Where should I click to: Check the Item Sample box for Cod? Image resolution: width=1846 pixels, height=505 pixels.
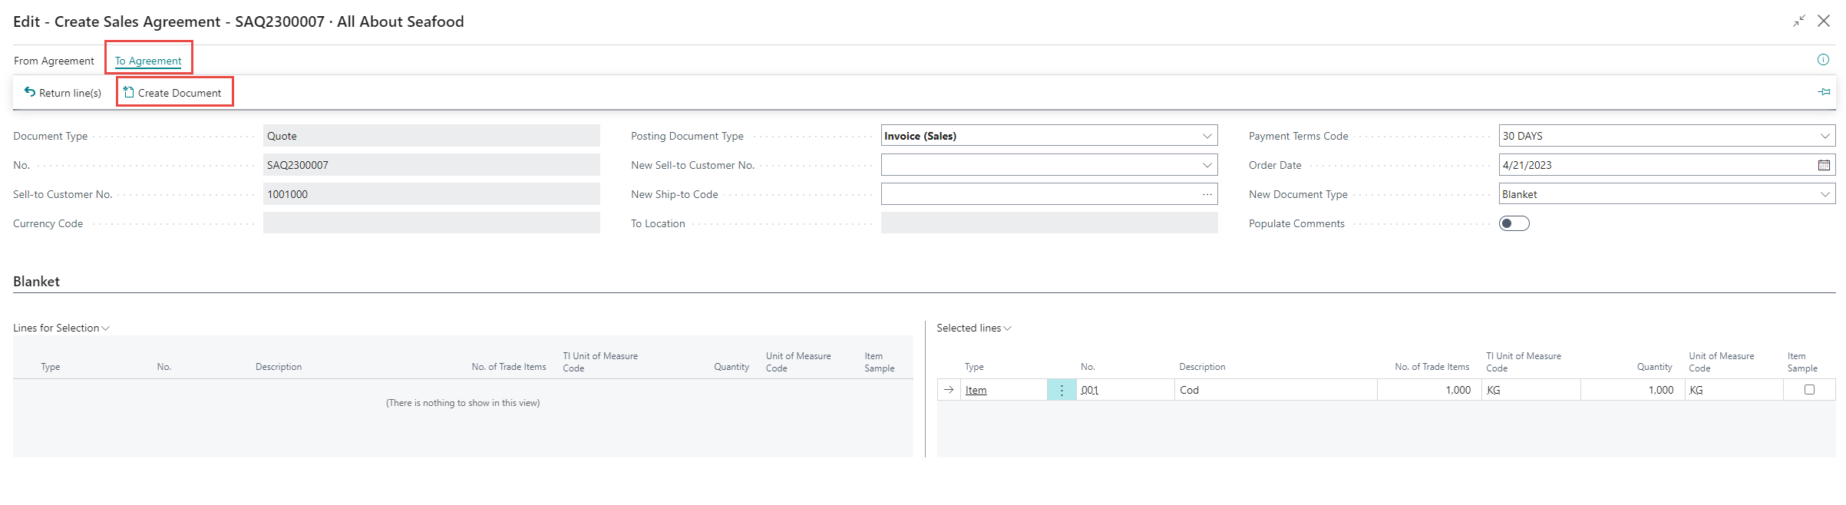(1809, 390)
